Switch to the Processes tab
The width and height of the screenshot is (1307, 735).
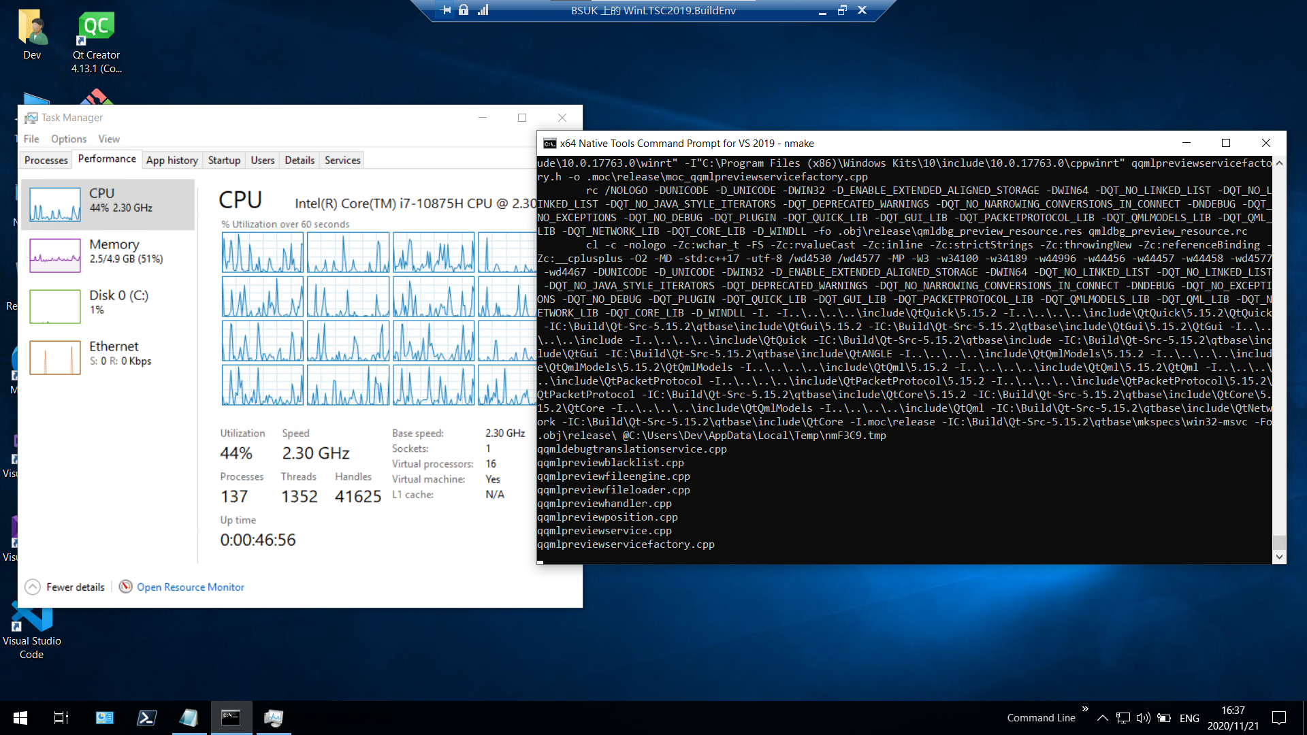46,160
